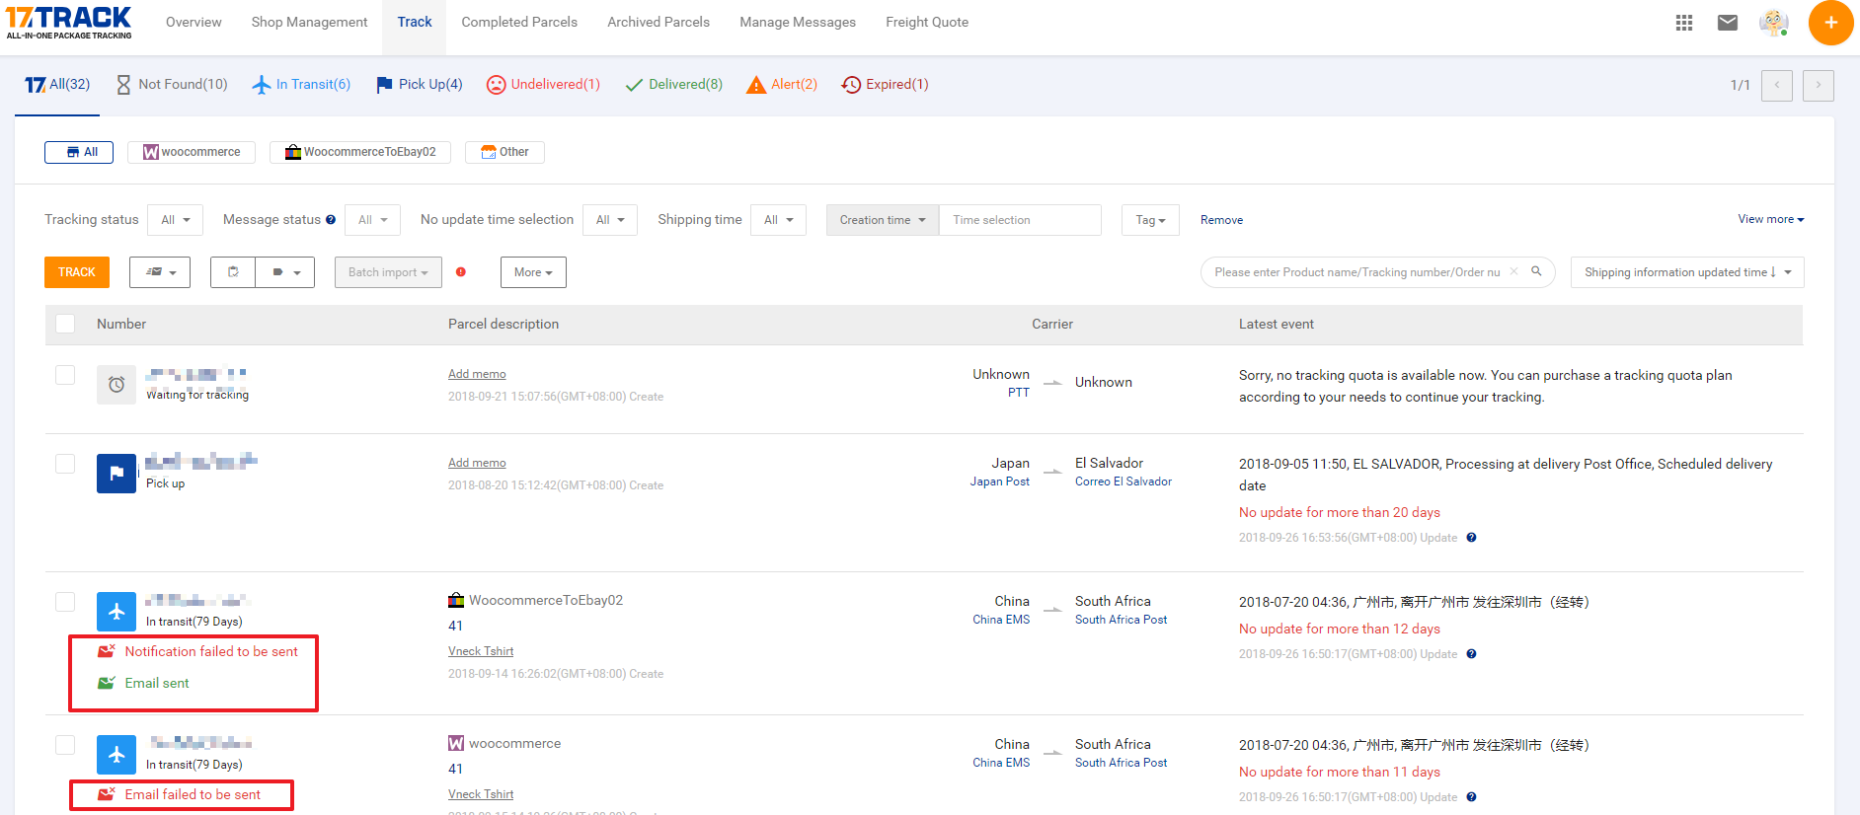1860x815 pixels.
Task: Switch to Archived Parcels
Action: [659, 22]
